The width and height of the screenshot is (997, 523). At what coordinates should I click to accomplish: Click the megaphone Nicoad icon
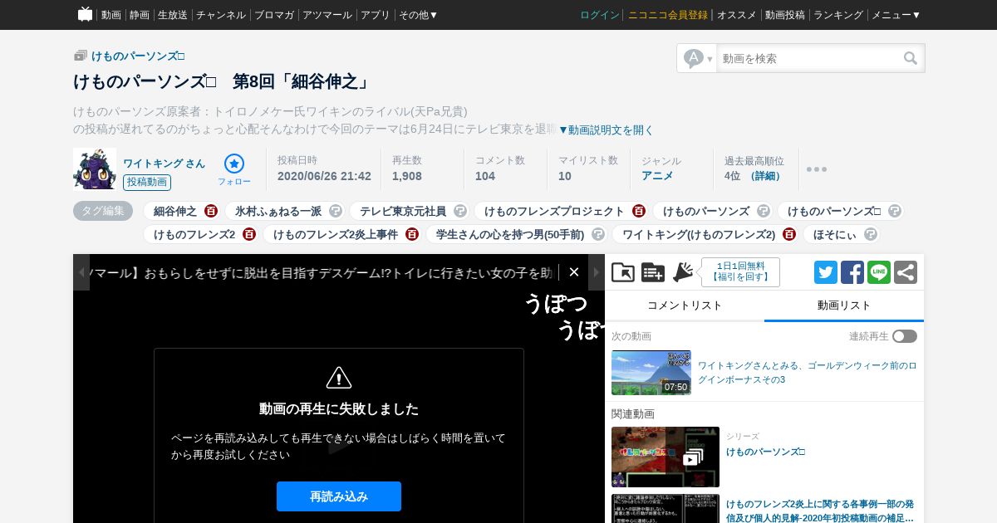click(x=683, y=272)
